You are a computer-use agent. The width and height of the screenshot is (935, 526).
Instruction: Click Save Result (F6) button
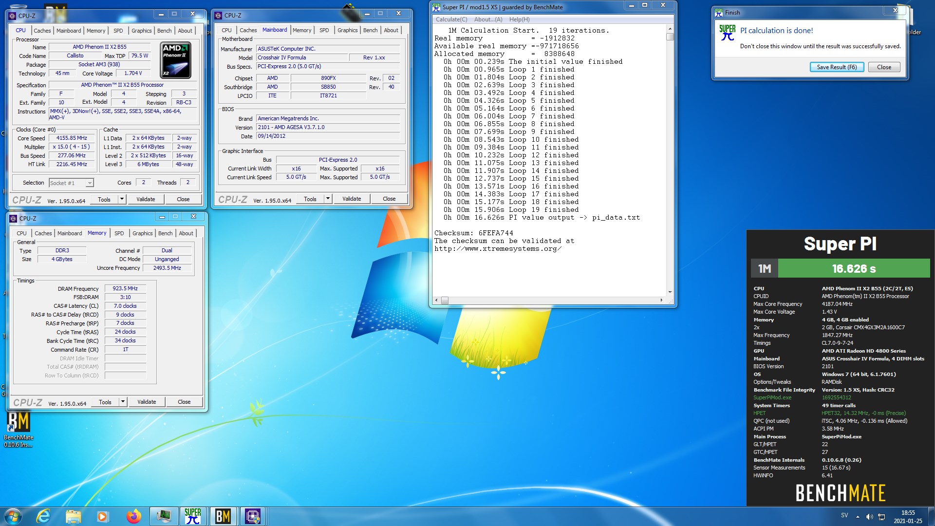(837, 67)
